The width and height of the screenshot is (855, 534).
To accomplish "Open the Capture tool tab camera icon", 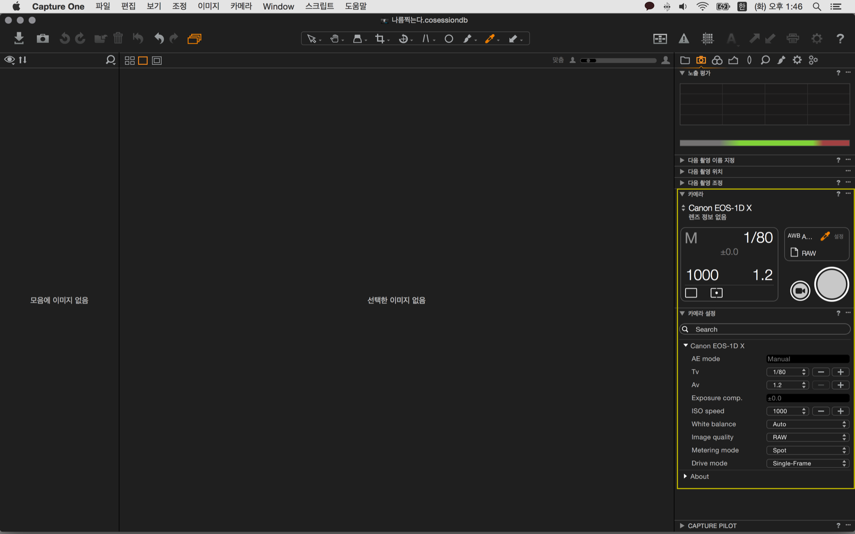I will pyautogui.click(x=701, y=60).
